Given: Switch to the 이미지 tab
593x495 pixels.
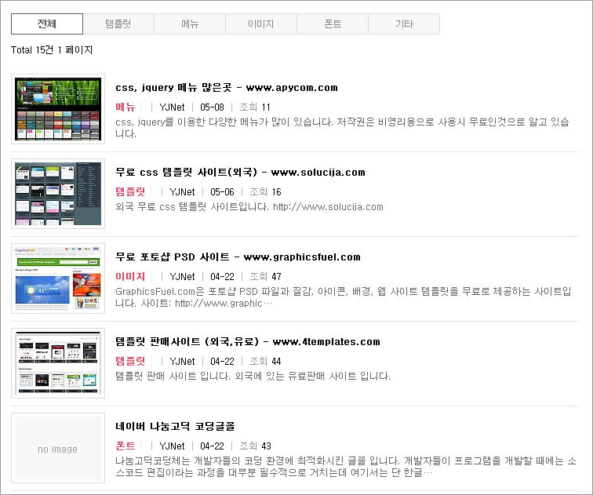Looking at the screenshot, I should pos(261,24).
